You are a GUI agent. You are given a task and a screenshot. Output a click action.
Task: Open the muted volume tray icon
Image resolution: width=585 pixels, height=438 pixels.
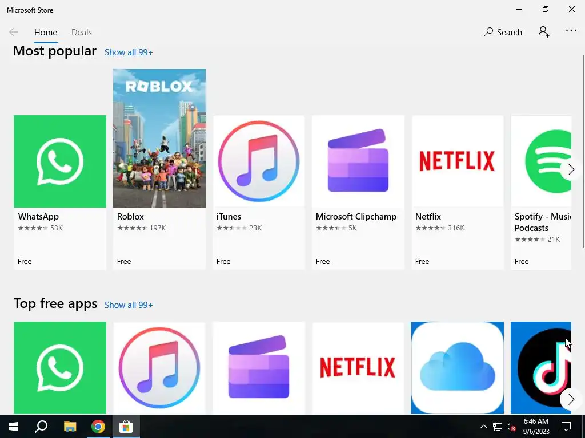pyautogui.click(x=511, y=427)
